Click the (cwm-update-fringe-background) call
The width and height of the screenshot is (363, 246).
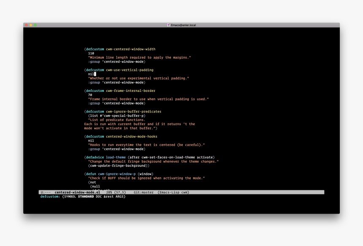pos(118,166)
